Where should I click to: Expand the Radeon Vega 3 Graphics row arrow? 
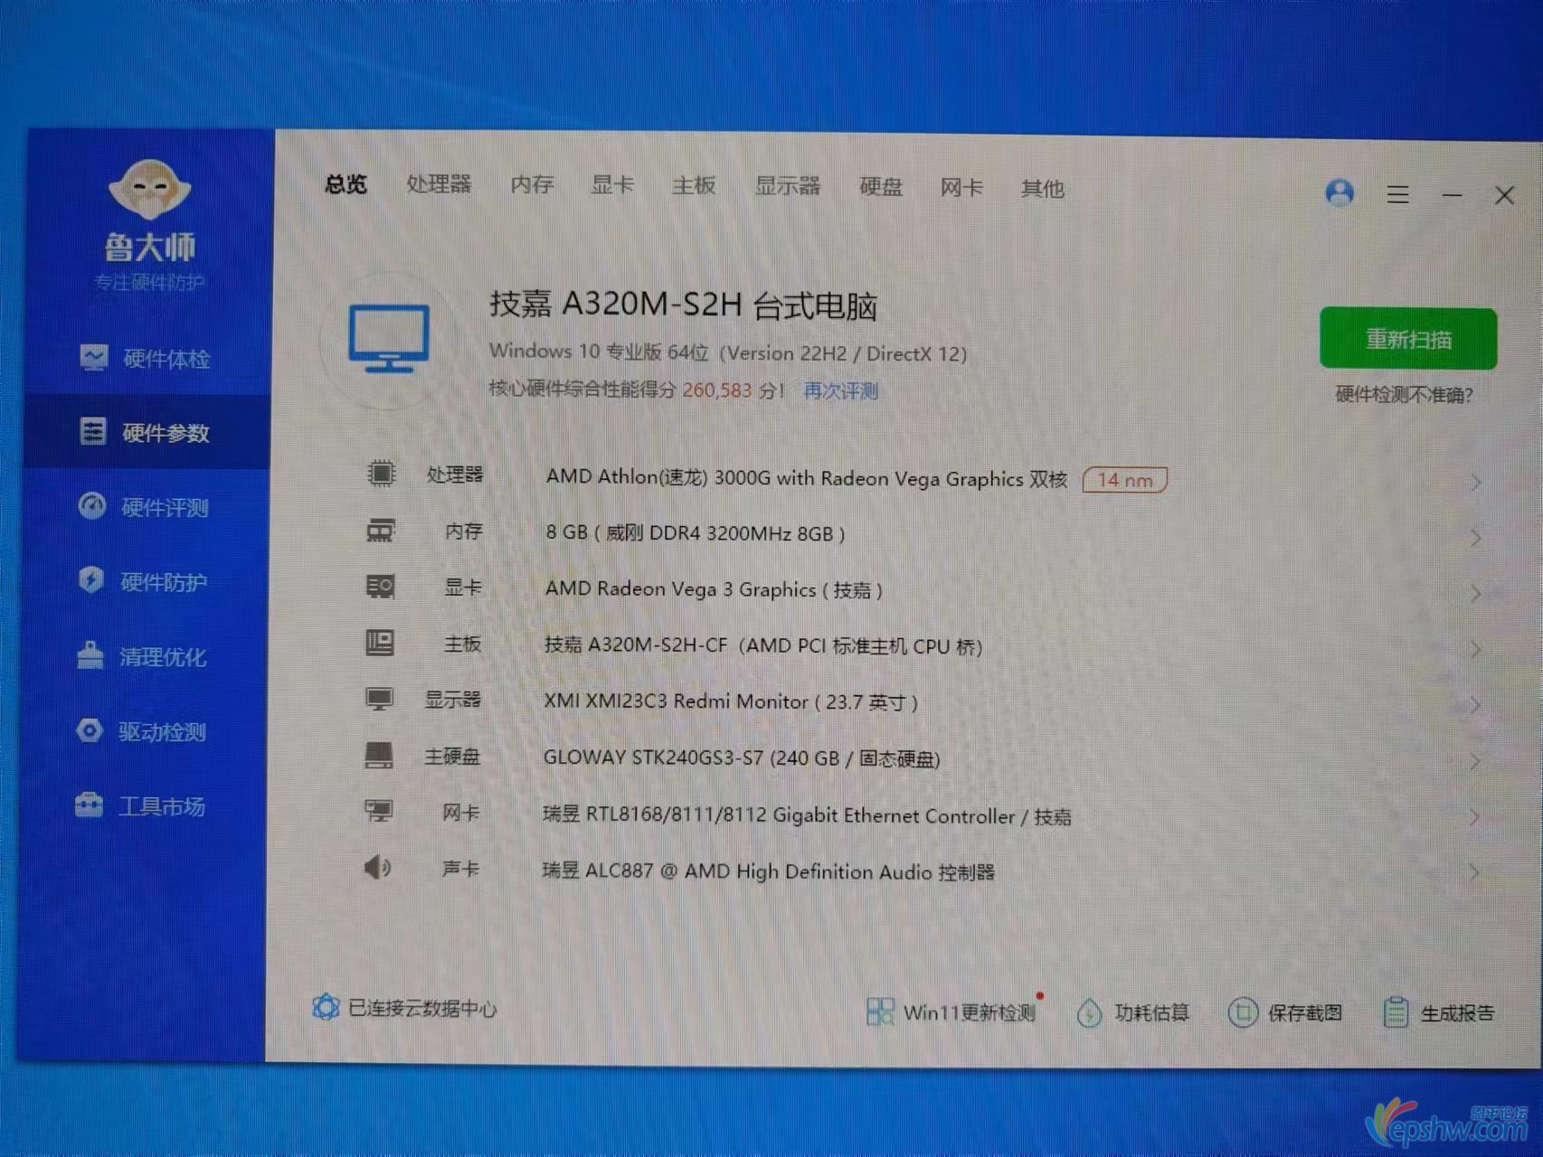1475,593
